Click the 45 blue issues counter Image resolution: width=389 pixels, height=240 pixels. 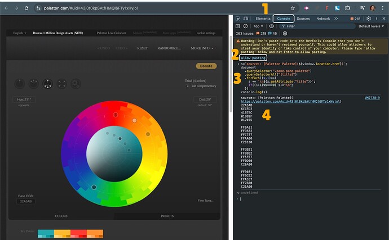[272, 33]
